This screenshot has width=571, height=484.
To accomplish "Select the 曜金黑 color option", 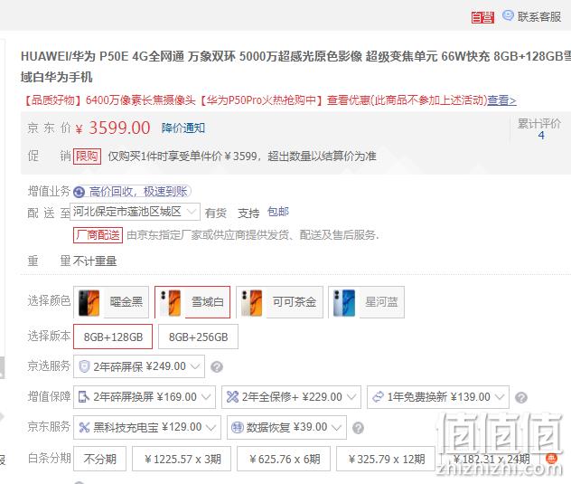I will [x=111, y=302].
